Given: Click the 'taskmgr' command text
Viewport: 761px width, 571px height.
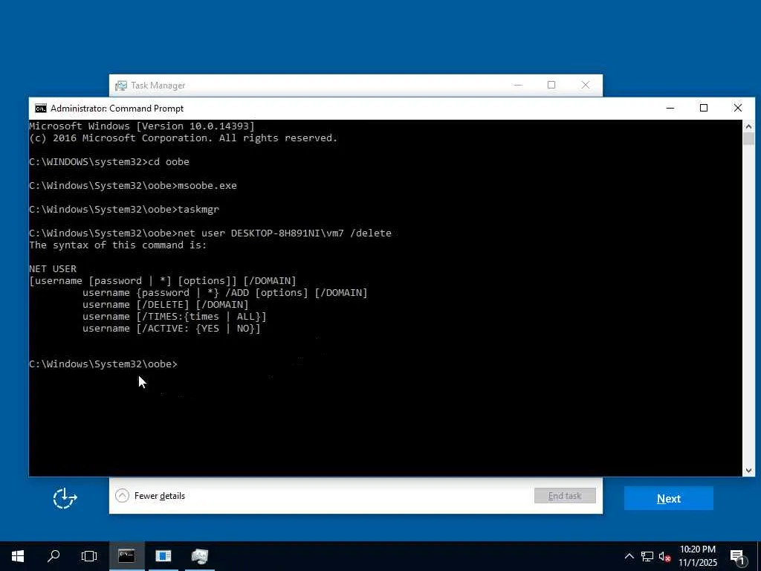Looking at the screenshot, I should tap(198, 209).
